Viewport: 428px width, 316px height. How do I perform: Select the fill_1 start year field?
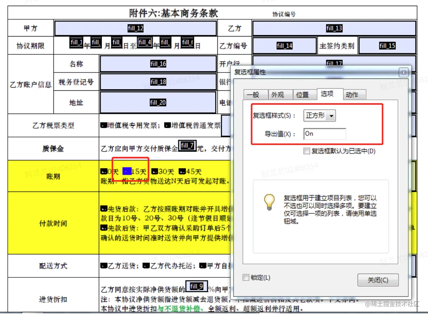(x=76, y=42)
